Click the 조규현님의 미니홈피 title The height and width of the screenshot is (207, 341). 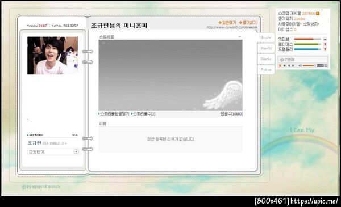coord(119,26)
